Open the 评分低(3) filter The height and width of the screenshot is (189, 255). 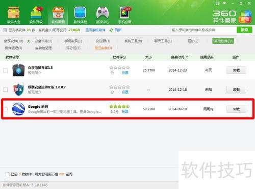73,48
